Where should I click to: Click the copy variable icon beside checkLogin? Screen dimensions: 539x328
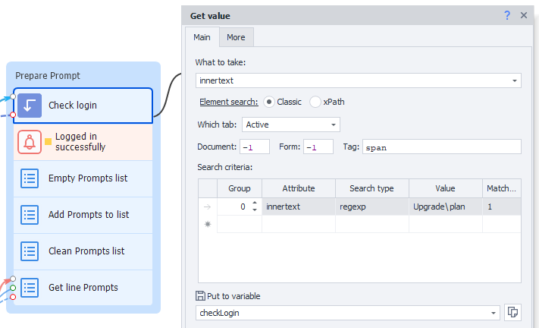point(512,312)
